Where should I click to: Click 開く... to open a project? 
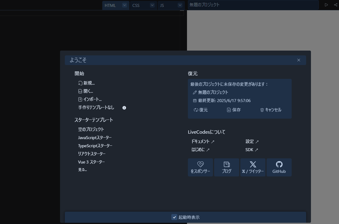(x=86, y=91)
